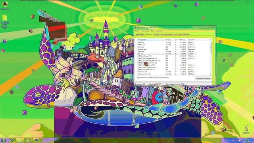Switch to the Сеть tab
The width and height of the screenshot is (254, 143).
click(175, 35)
